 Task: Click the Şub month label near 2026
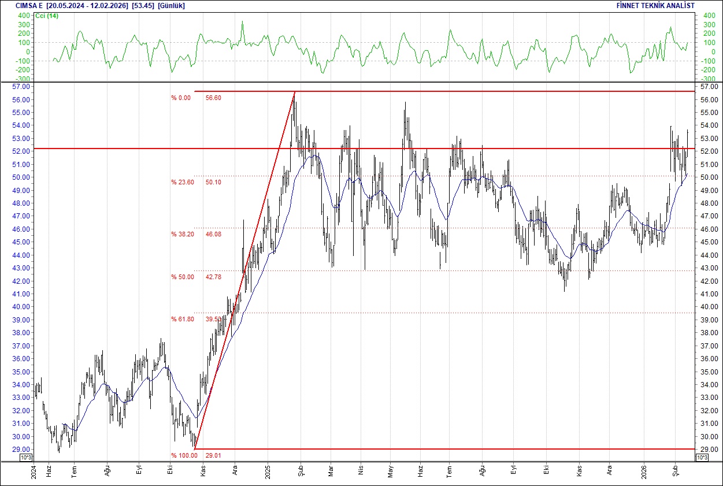(676, 470)
